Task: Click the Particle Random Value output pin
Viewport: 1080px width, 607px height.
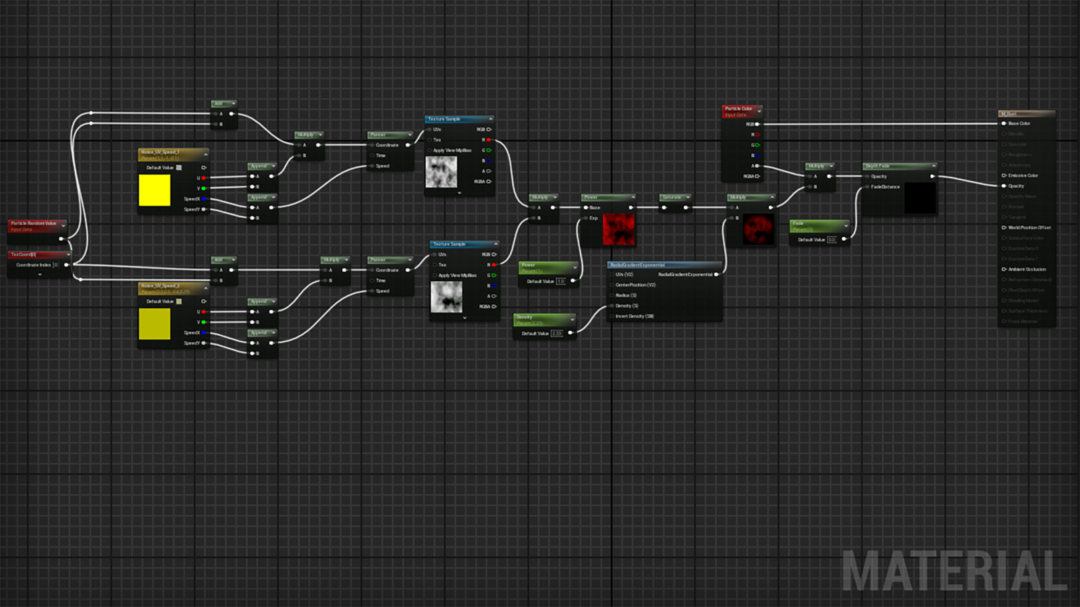Action: [x=61, y=238]
